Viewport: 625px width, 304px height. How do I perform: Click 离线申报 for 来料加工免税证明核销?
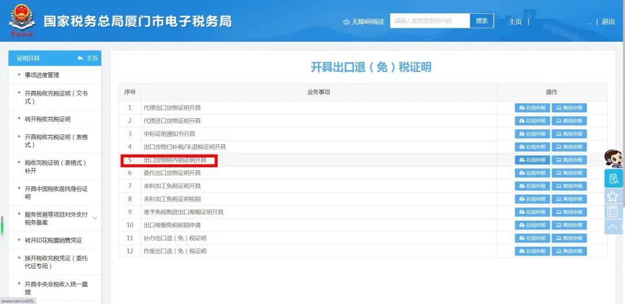[569, 199]
